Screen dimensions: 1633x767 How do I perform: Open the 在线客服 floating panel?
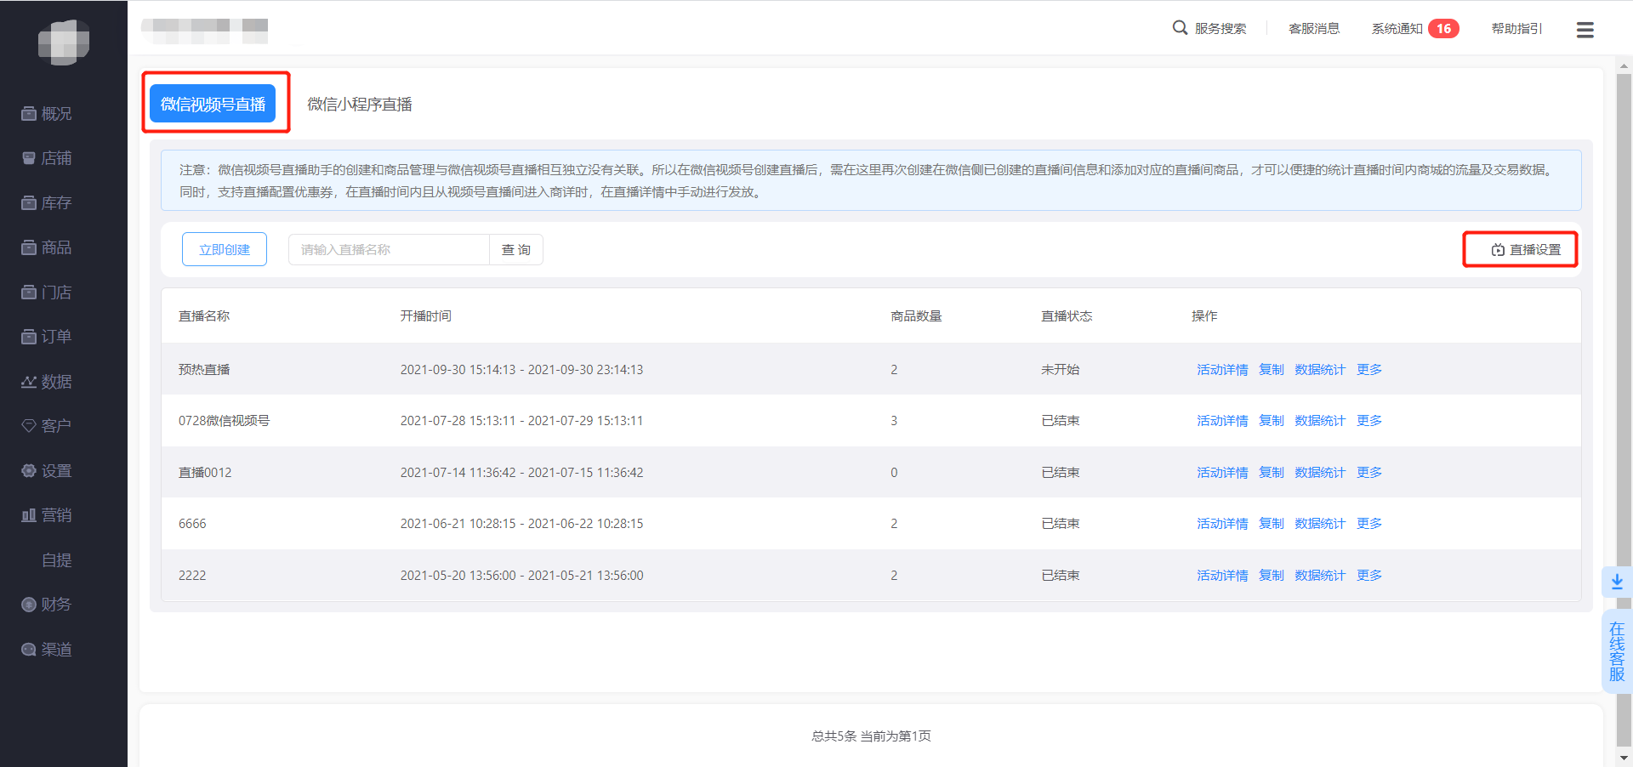pyautogui.click(x=1617, y=651)
